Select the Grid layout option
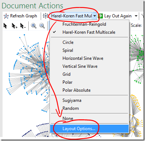Screen dimensions: 145x141 (x=89, y=74)
